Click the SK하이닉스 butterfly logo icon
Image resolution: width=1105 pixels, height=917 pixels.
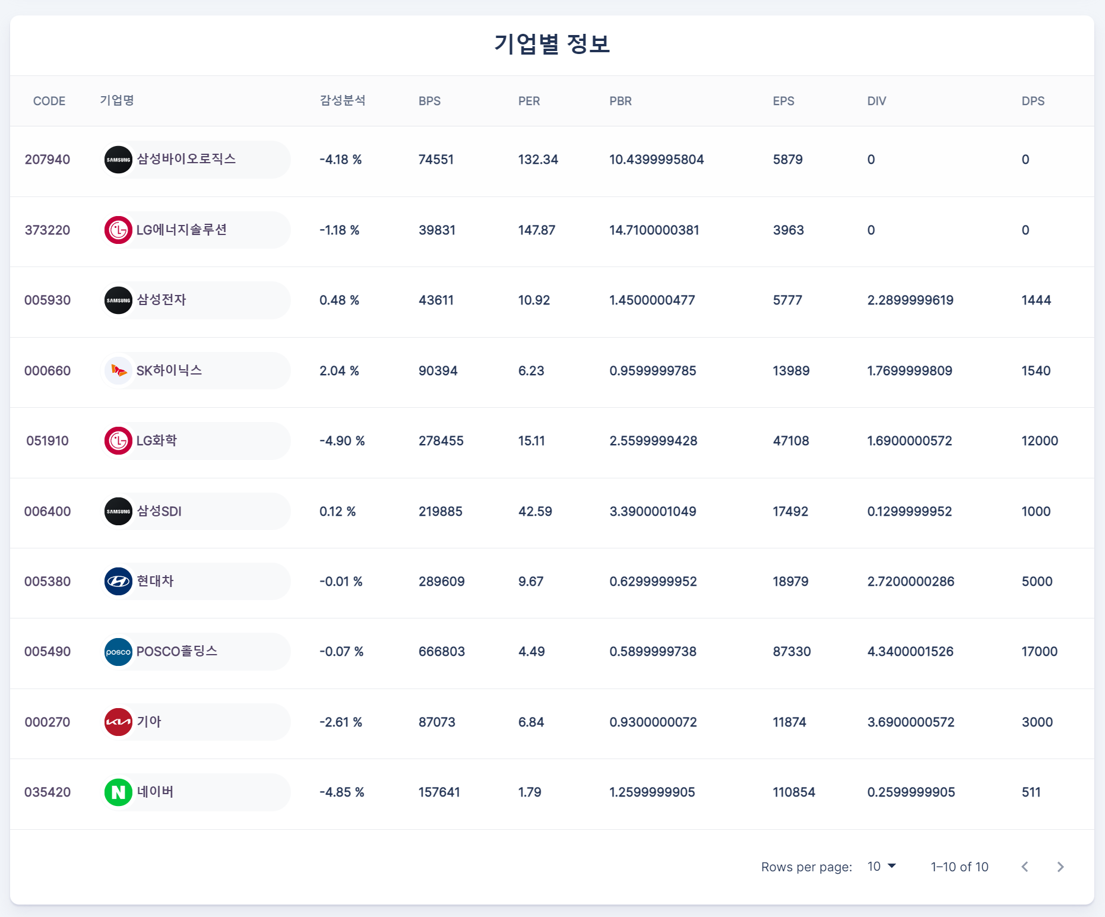pos(118,370)
